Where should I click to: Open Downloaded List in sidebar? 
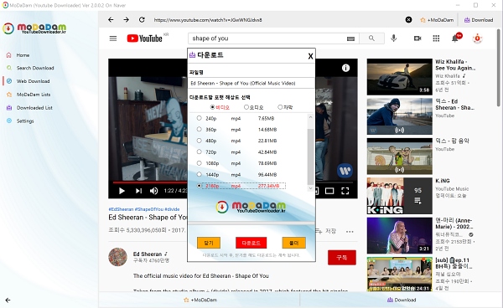34,108
